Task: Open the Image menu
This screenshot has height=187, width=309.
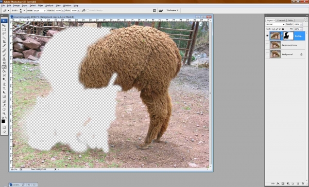Action: coord(16,6)
